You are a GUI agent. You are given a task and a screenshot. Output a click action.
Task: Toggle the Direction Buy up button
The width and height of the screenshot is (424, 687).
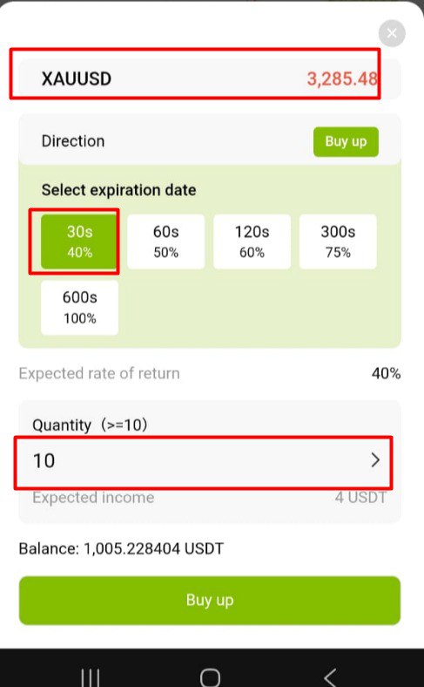346,141
